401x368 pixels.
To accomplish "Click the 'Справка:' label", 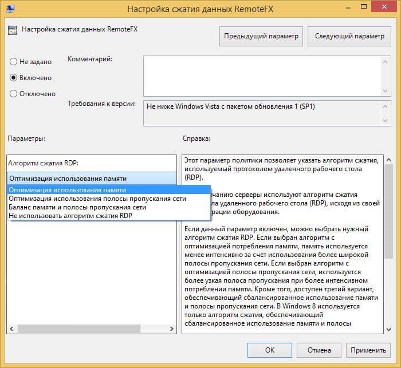I will [196, 139].
